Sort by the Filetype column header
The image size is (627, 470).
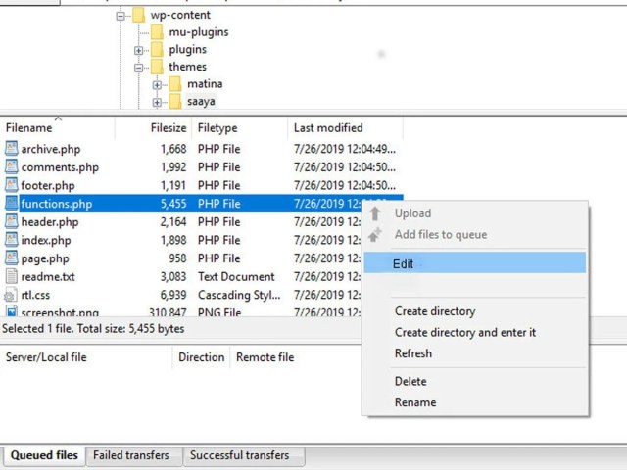[x=239, y=128]
